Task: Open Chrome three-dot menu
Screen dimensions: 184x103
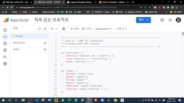Action: [x=181, y=7]
